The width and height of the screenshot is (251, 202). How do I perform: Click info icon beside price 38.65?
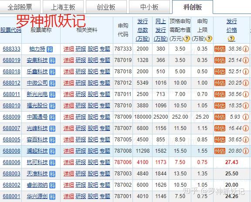point(246,140)
